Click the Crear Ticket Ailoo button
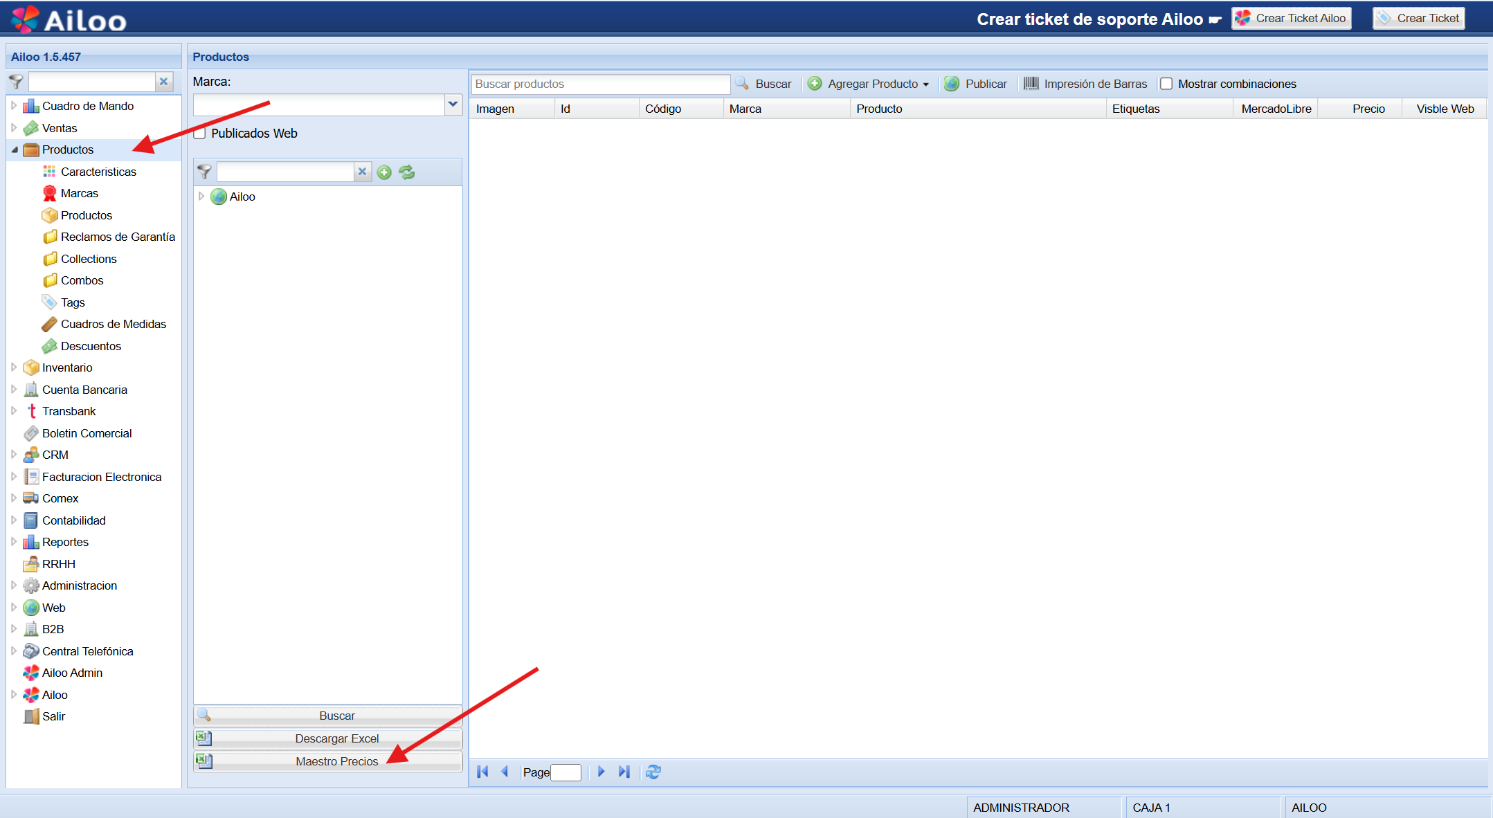The height and width of the screenshot is (818, 1493). (x=1292, y=18)
